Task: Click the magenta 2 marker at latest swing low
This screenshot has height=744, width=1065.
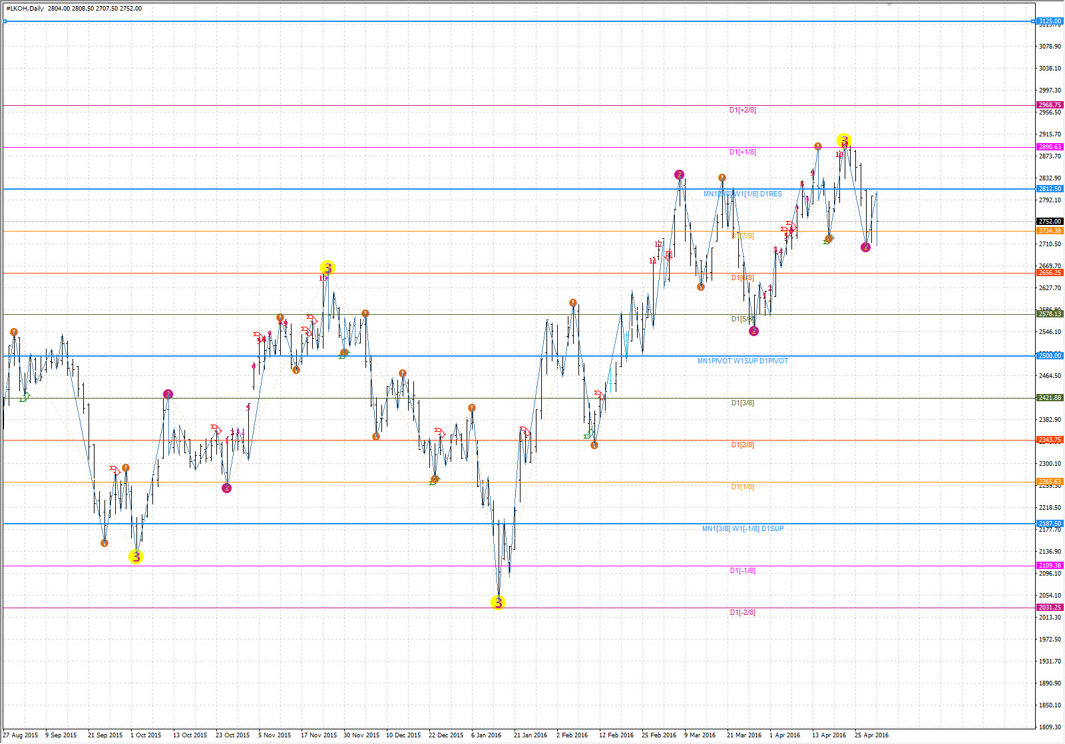Action: (865, 248)
